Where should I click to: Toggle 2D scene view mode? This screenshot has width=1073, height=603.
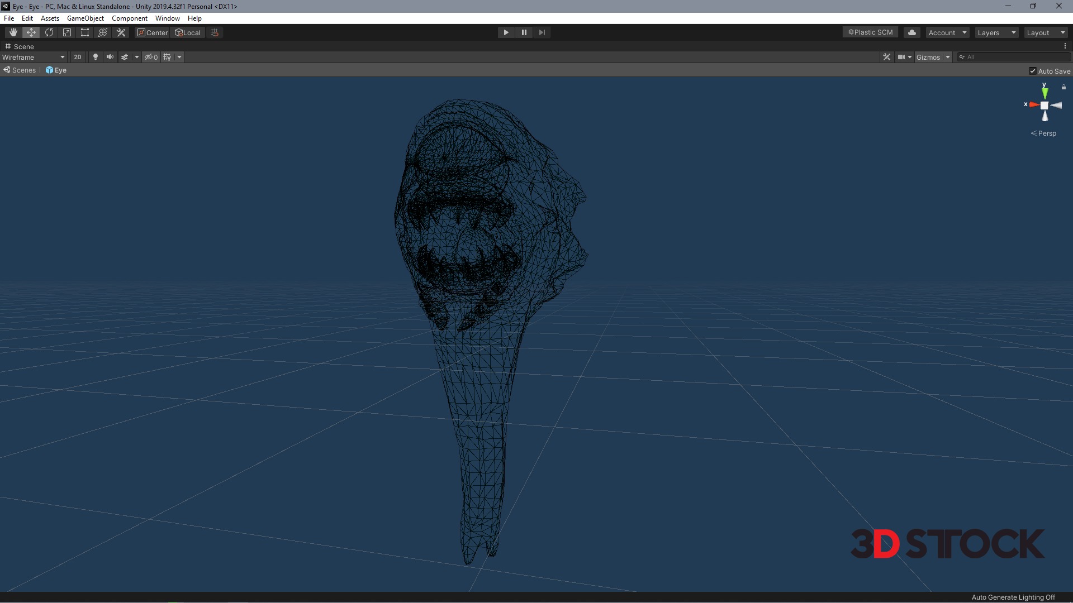pyautogui.click(x=78, y=57)
